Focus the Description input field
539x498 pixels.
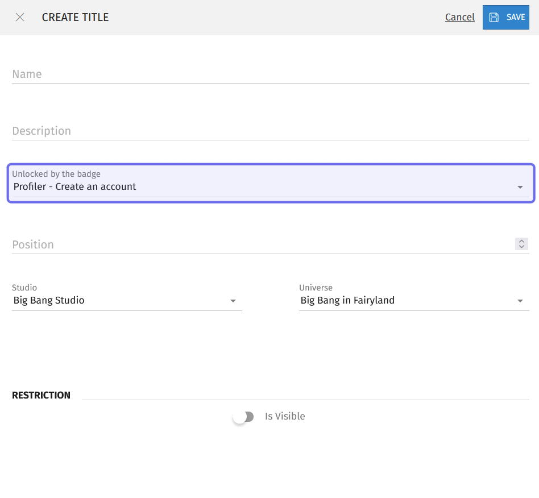[271, 131]
